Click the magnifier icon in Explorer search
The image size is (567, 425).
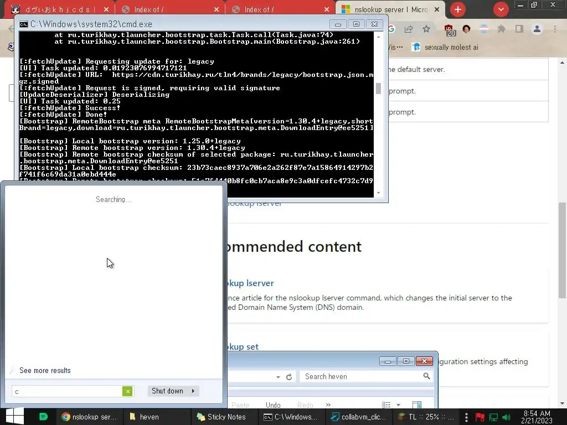pyautogui.click(x=427, y=376)
